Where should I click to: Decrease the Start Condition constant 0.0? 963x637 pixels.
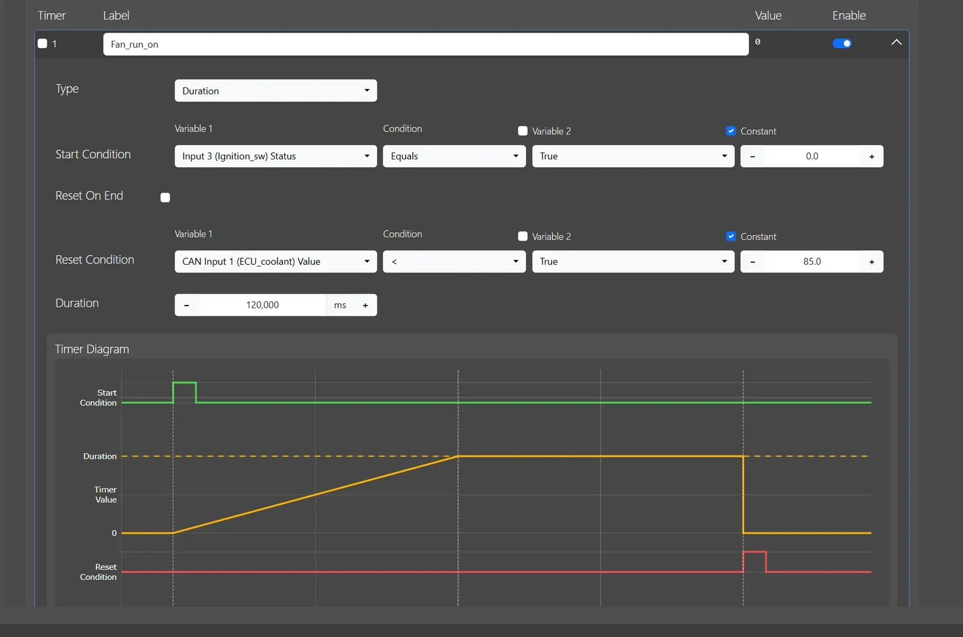(752, 156)
